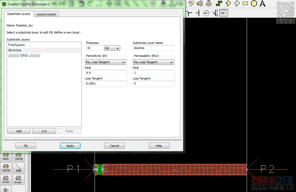Open the thickness unit mil dropdown
The width and height of the screenshot is (296, 192).
tap(112, 48)
